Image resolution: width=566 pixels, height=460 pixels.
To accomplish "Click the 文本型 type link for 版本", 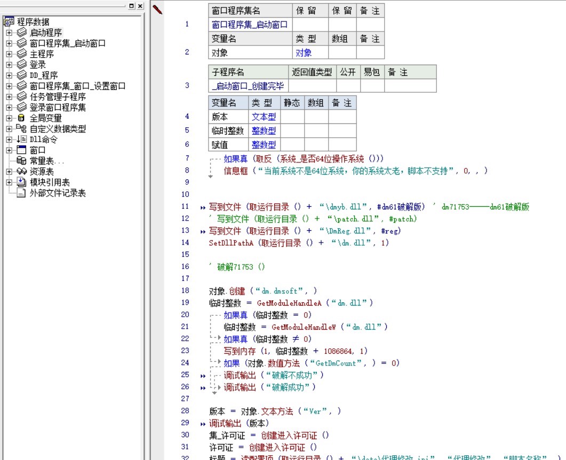I will click(x=264, y=117).
